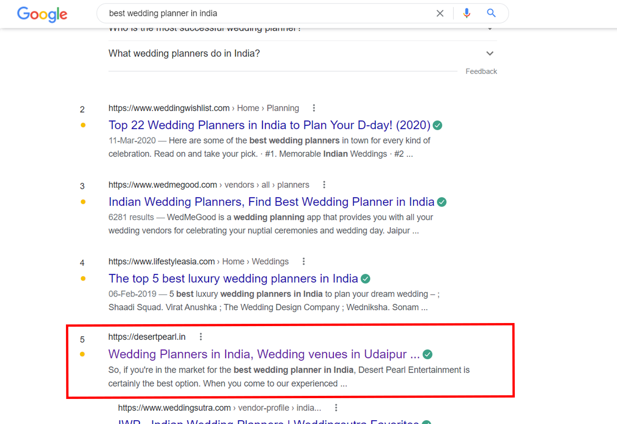Image resolution: width=617 pixels, height=424 pixels.
Task: Click into the Google search input field
Action: (266, 13)
